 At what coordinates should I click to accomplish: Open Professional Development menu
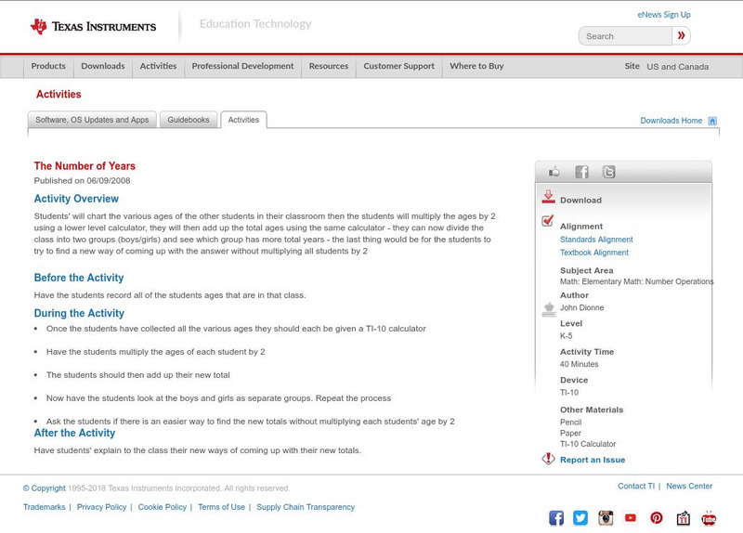coord(242,66)
